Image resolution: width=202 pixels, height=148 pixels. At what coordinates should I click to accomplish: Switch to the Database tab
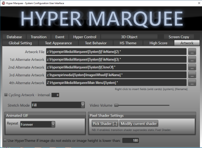[x=14, y=37]
